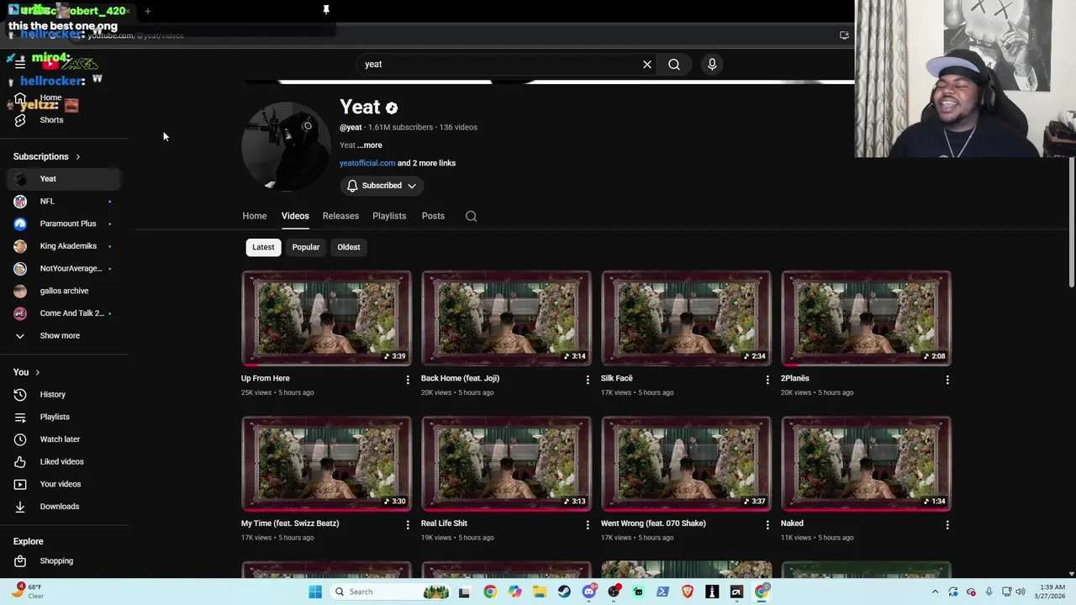Open the Up From Here video title

266,378
